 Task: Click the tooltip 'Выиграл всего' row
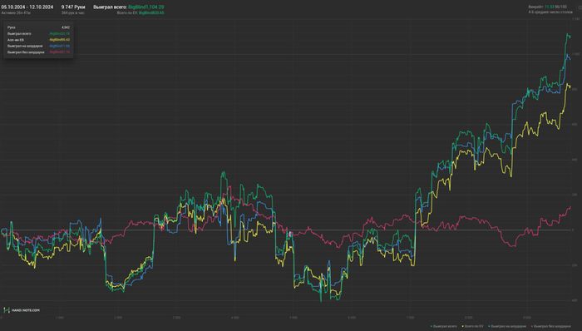pyautogui.click(x=38, y=34)
